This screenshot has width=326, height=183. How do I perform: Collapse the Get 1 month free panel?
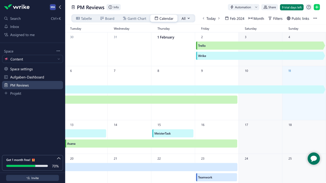pyautogui.click(x=59, y=159)
